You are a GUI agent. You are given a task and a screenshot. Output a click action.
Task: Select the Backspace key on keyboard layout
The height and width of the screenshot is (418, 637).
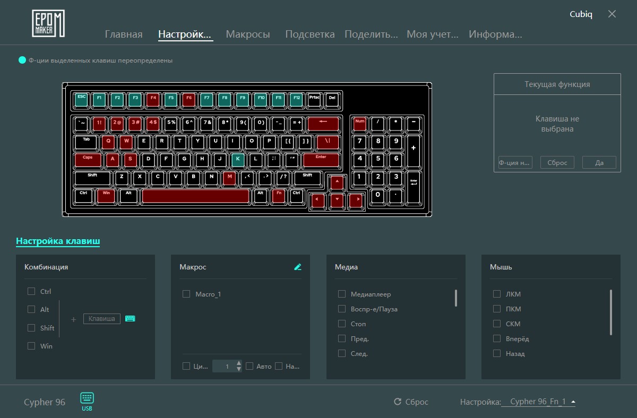(323, 124)
